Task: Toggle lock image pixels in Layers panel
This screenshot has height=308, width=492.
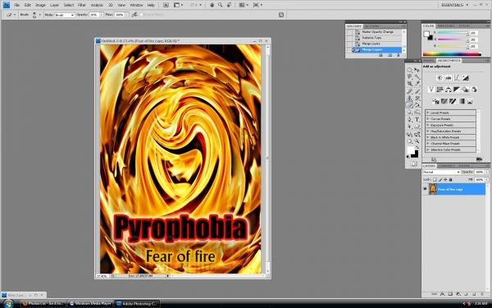Action: (x=440, y=179)
